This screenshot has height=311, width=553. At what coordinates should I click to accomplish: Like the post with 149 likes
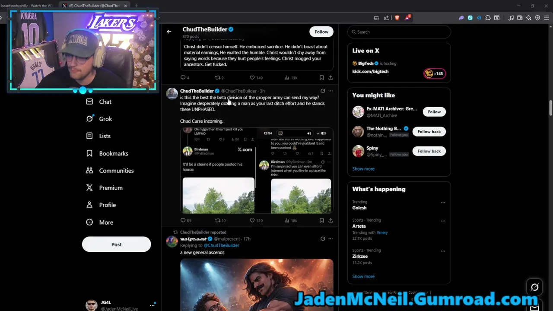coord(252,78)
